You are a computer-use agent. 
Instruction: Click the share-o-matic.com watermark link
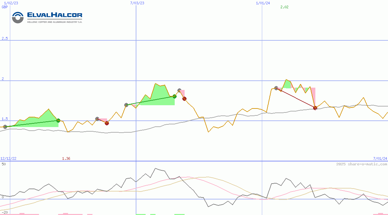coord(361,164)
